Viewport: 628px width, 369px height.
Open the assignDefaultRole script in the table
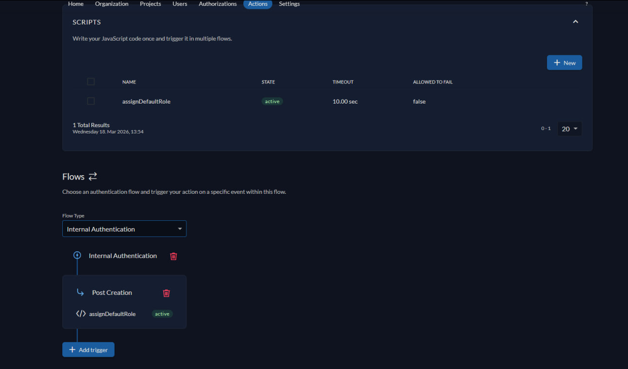146,102
